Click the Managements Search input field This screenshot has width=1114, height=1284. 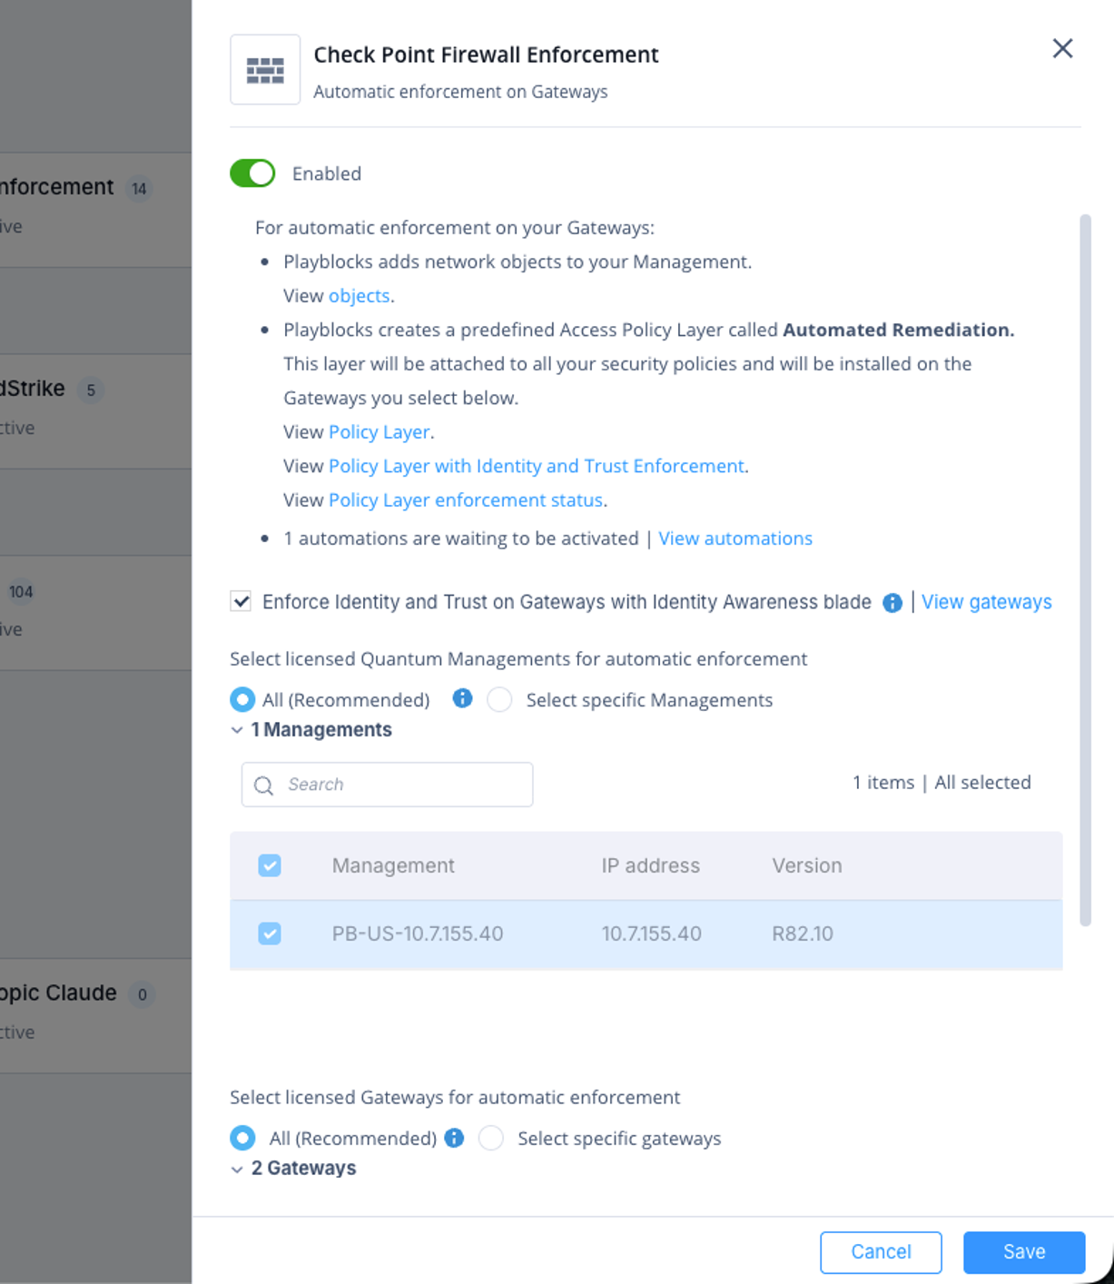(387, 785)
